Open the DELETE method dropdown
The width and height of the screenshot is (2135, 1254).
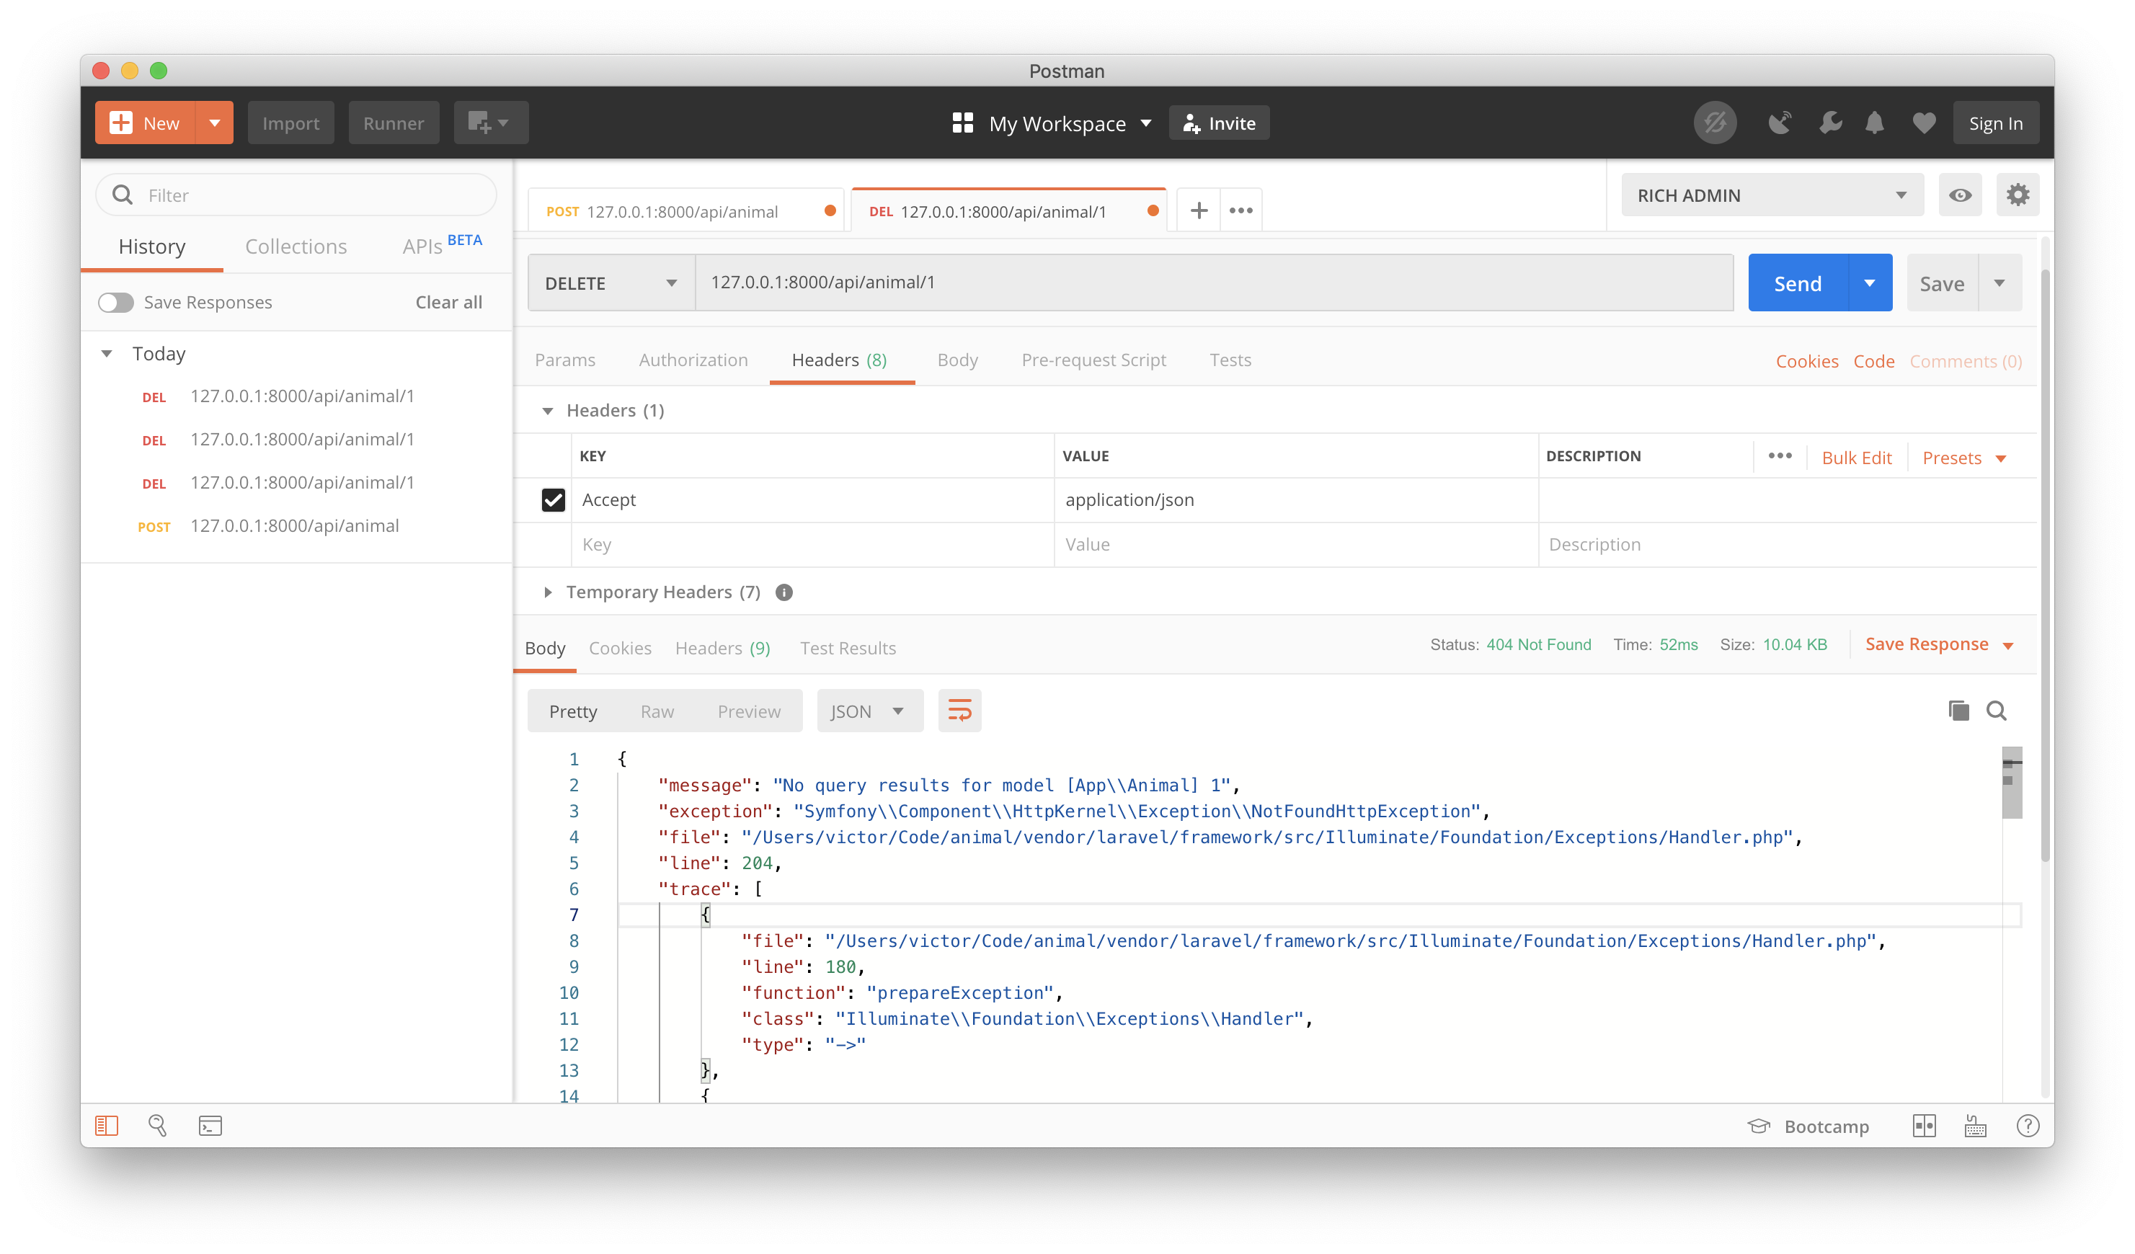tap(612, 283)
